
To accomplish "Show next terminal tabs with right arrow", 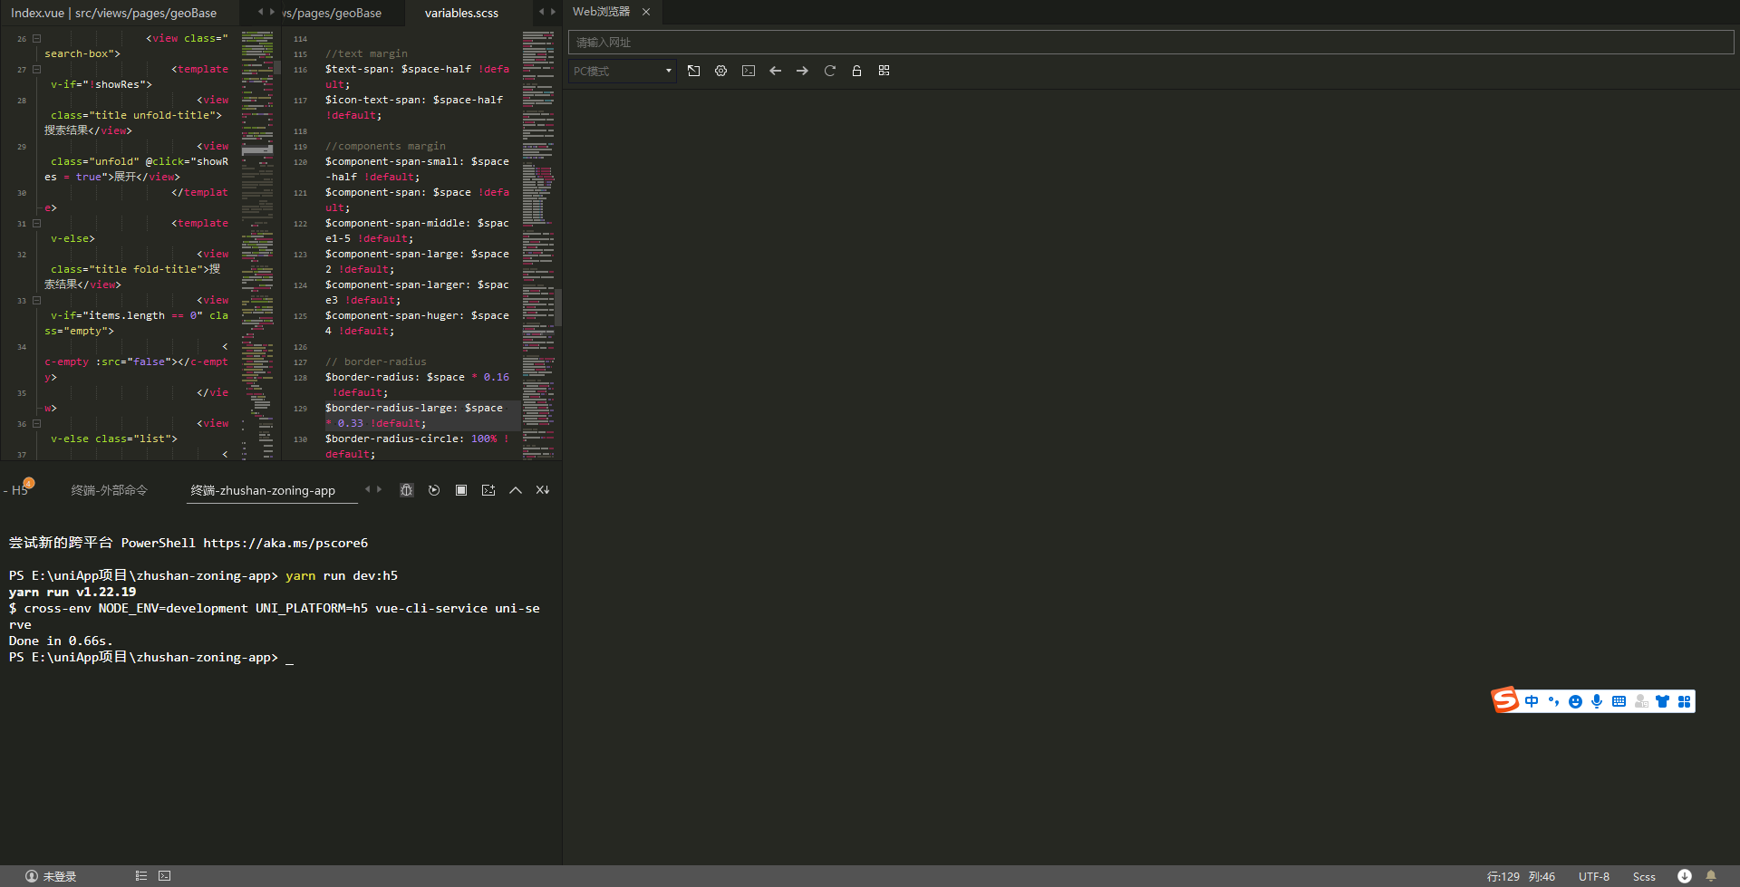I will 379,489.
